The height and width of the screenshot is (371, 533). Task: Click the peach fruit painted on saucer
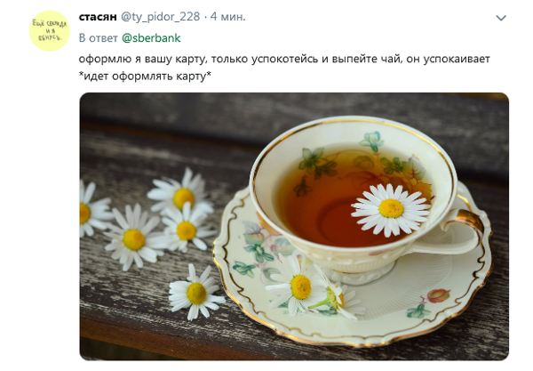pyautogui.click(x=439, y=295)
